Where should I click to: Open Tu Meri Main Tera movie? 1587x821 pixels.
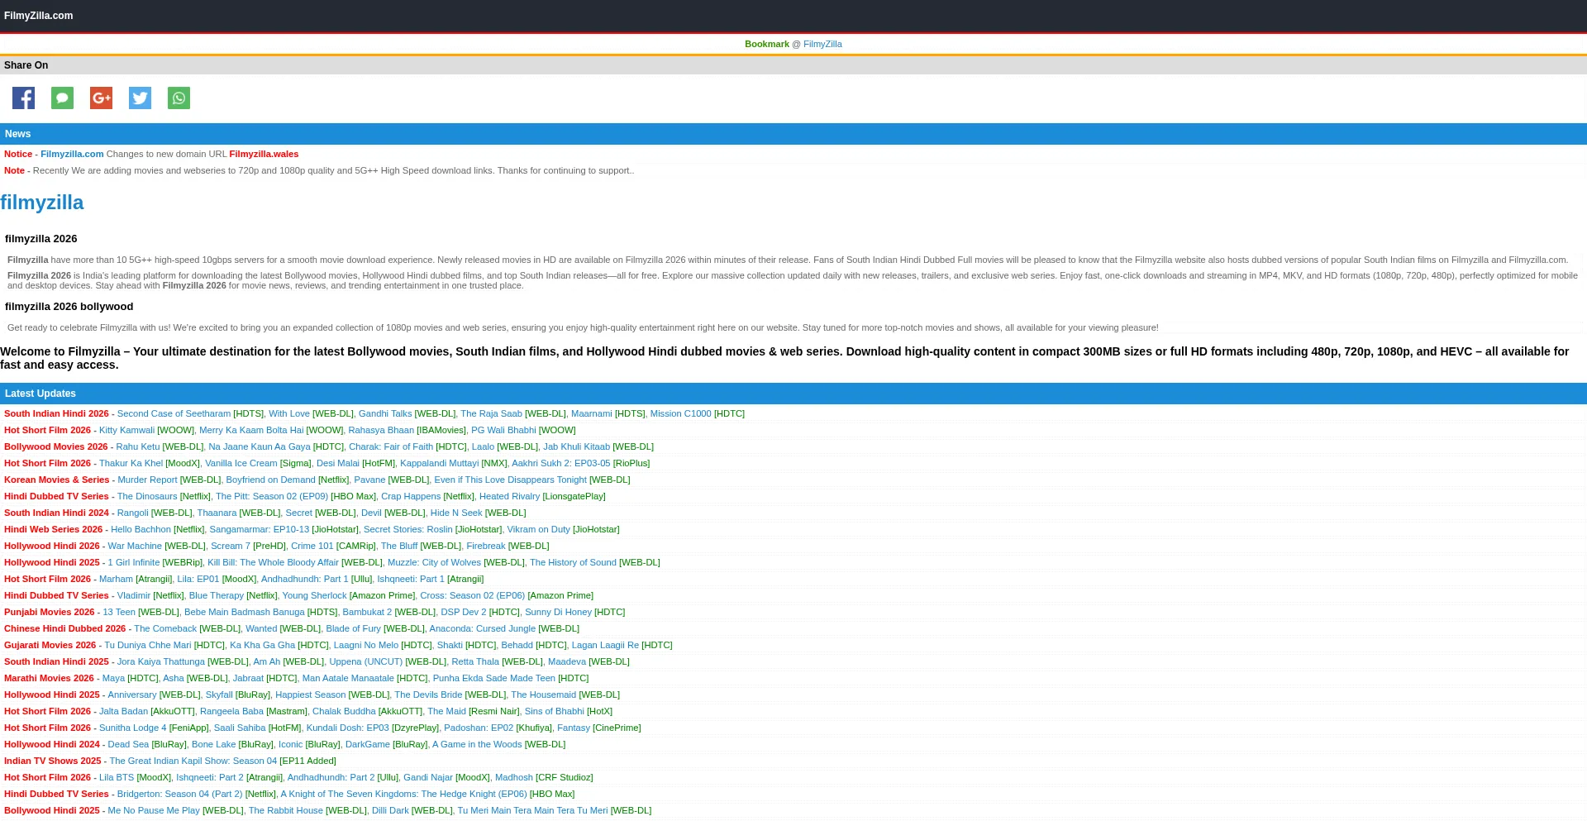point(532,810)
